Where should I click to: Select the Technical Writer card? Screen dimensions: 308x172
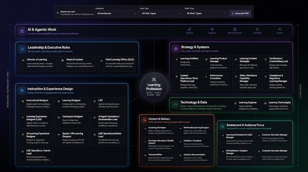[159, 158]
